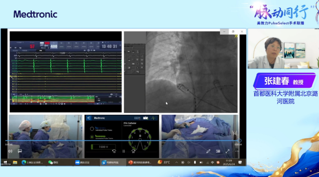
Task: Toggle mini player view icon
Action: click(218, 151)
